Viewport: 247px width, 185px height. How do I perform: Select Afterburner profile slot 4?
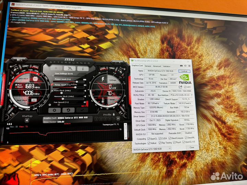(x=109, y=119)
